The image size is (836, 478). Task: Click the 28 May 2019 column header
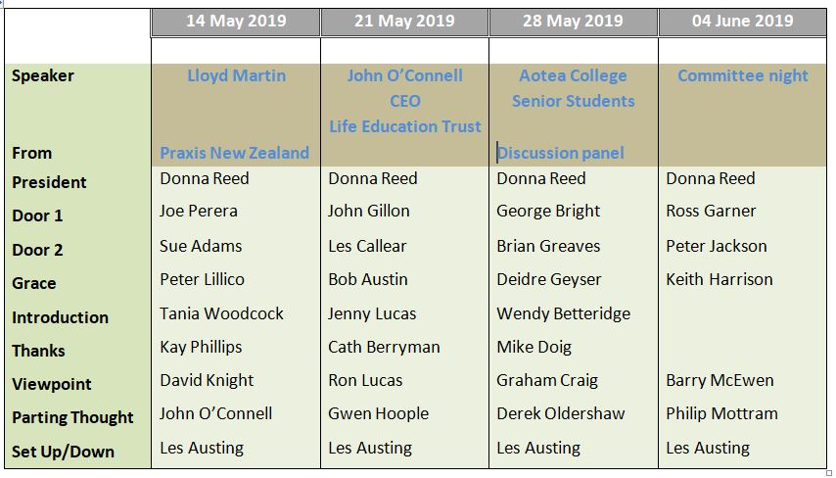pos(573,22)
